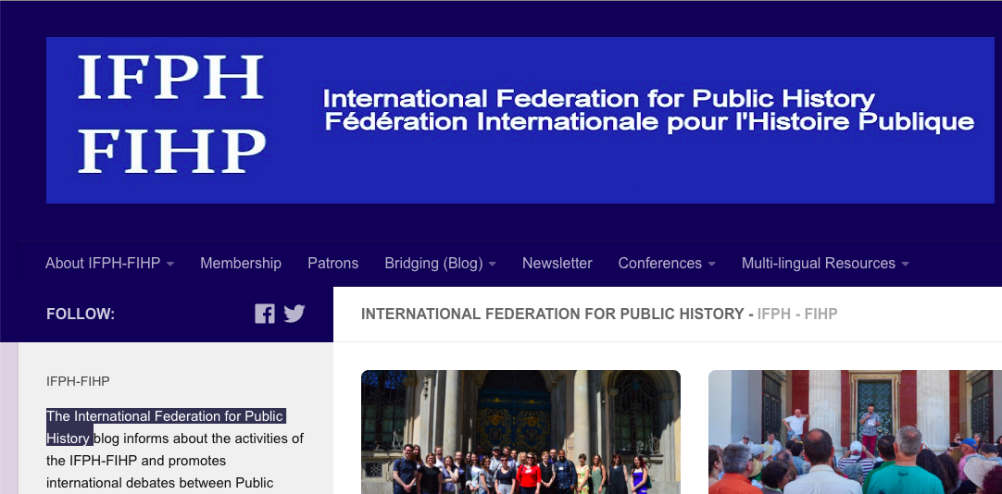Click the IFPH FIHP banner logo
Image resolution: width=1002 pixels, height=494 pixels.
171,114
